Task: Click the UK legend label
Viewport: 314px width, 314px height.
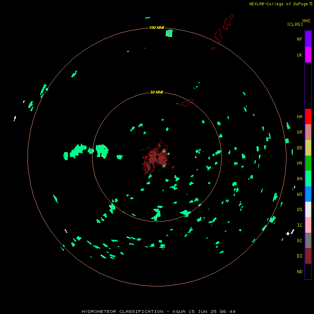Action: click(x=299, y=55)
